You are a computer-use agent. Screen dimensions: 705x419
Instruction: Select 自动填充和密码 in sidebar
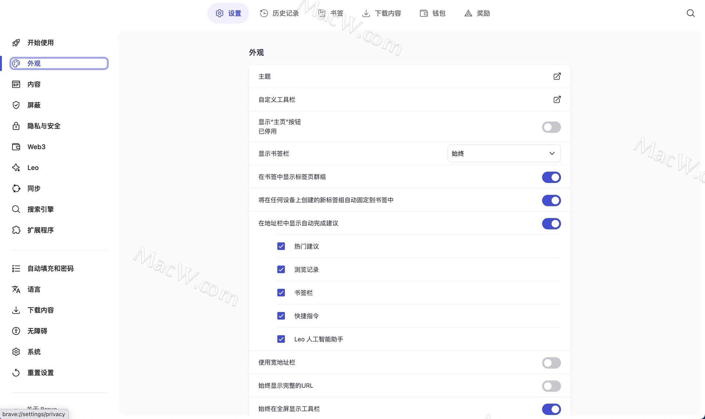[x=50, y=269]
